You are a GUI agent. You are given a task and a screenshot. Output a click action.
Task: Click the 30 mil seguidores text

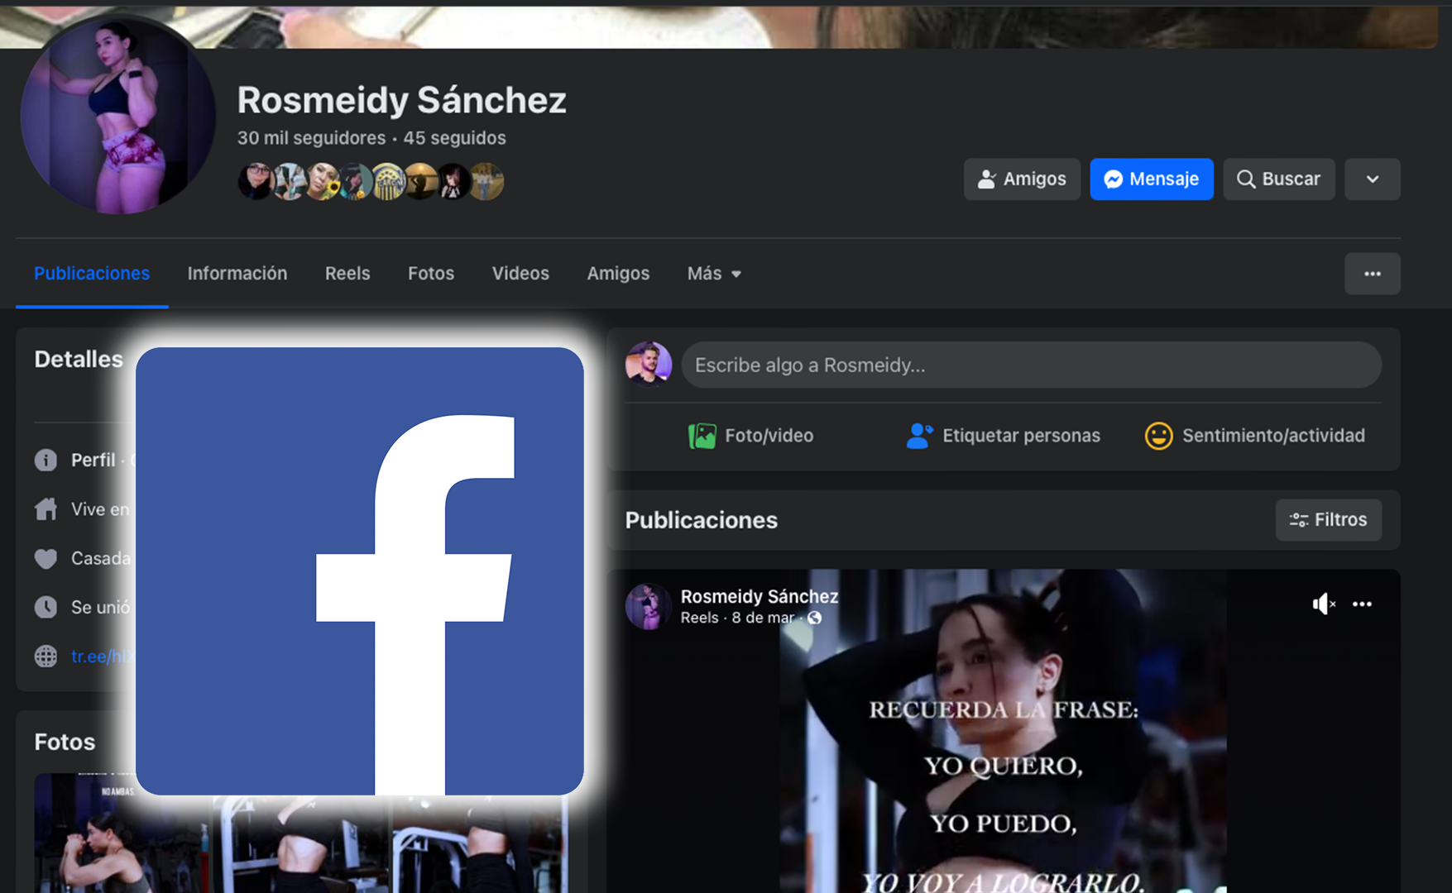(x=311, y=138)
